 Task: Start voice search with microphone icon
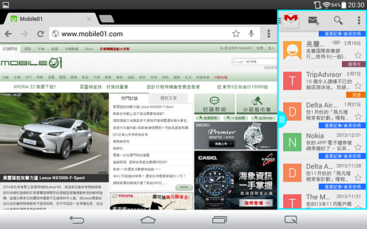coord(251,34)
